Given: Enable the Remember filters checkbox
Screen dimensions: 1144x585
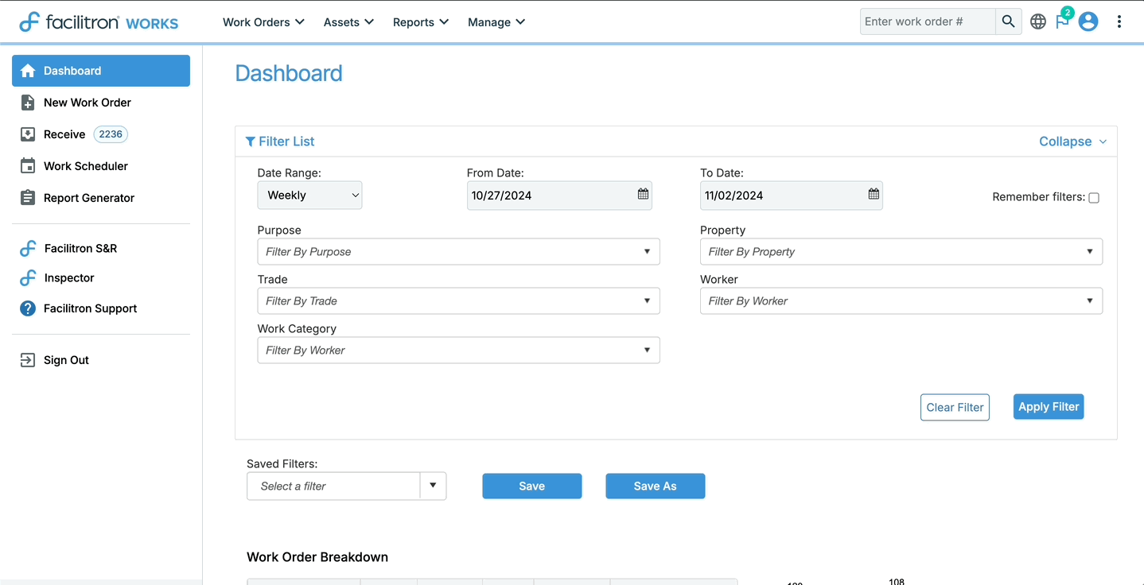Looking at the screenshot, I should (1094, 198).
